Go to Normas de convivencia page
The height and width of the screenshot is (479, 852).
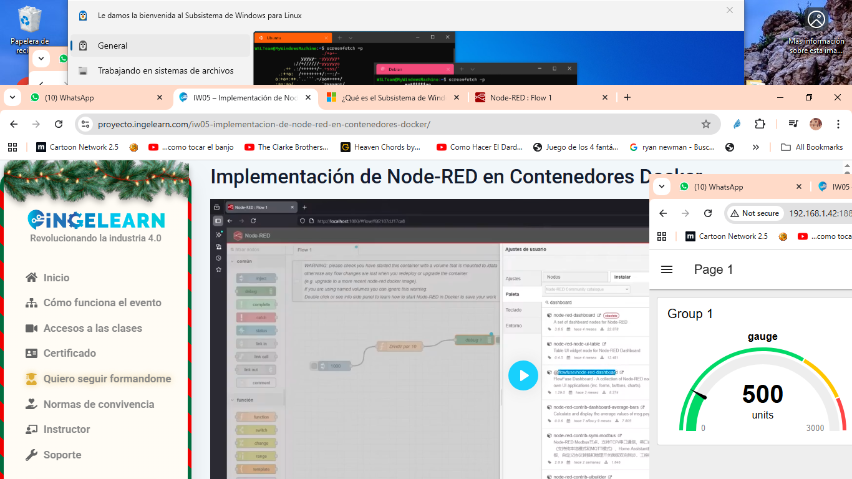(x=99, y=404)
